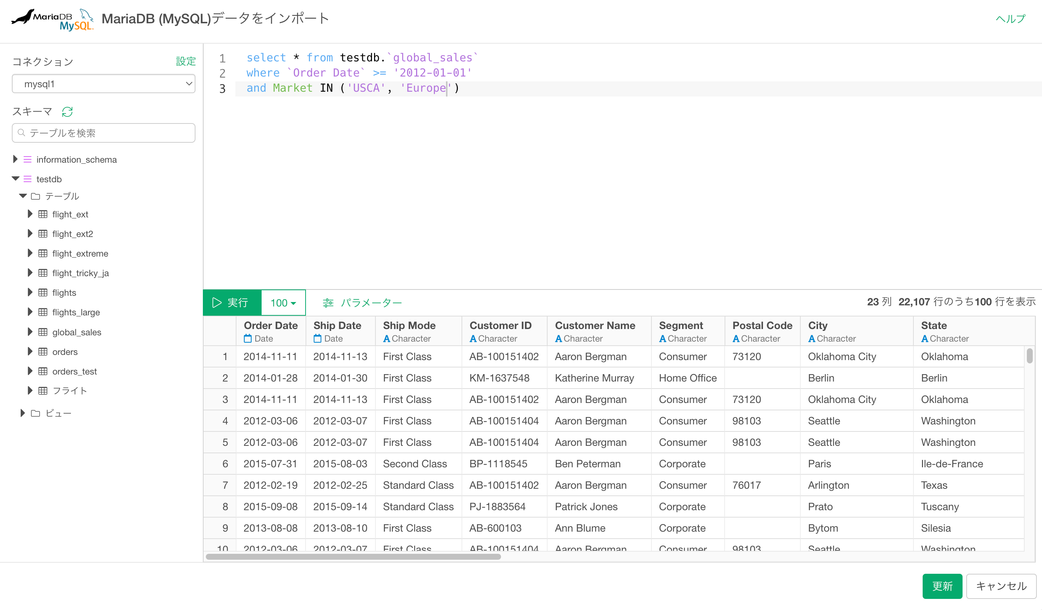The image size is (1042, 610).
Task: Select the flight_tricky_ja table row
Action: pyautogui.click(x=80, y=273)
